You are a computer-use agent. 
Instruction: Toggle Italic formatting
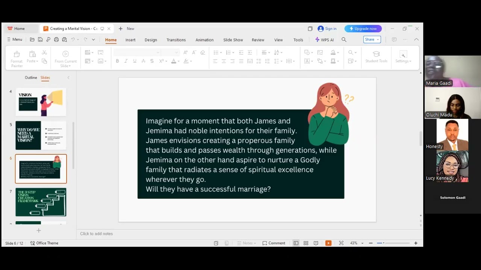pos(126,61)
